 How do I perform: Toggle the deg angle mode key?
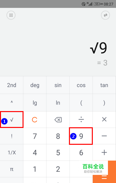(x=35, y=85)
